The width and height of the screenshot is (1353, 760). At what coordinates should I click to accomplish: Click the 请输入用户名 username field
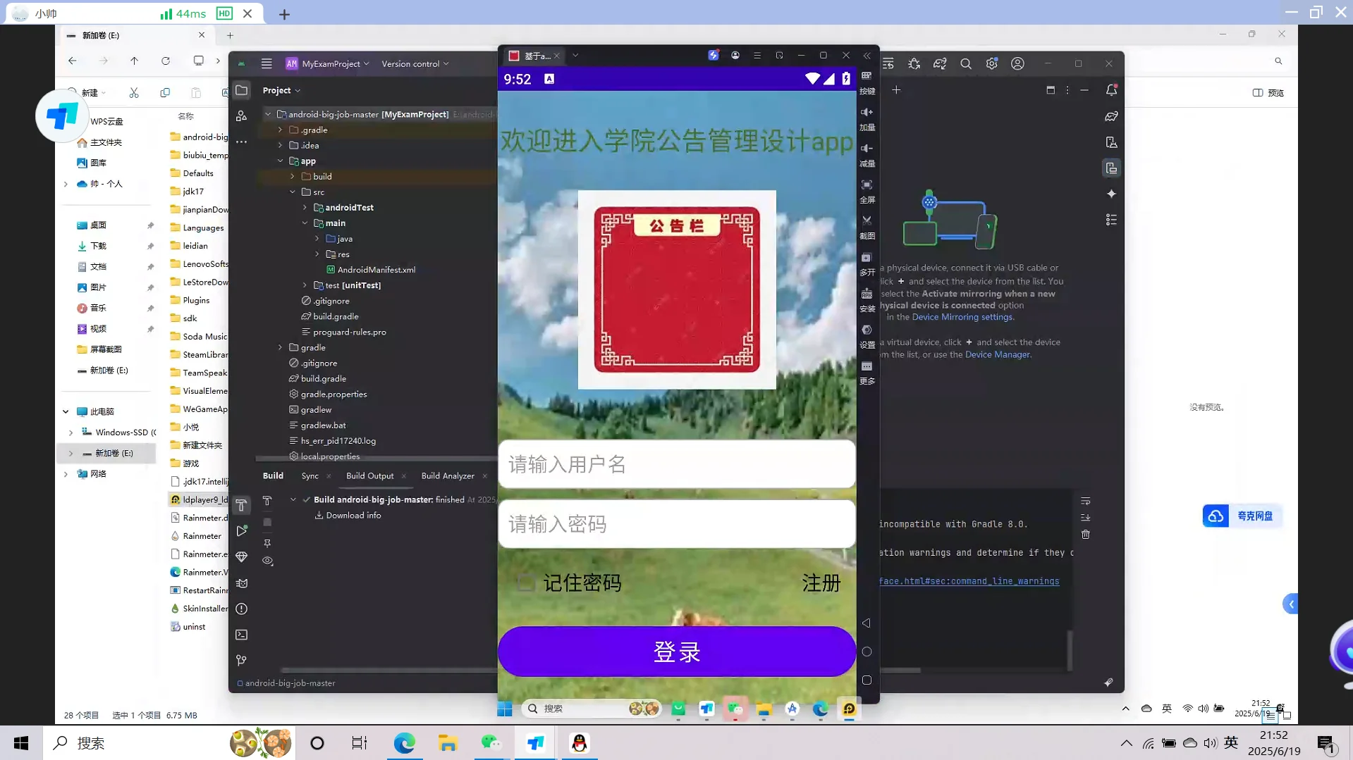click(x=676, y=464)
